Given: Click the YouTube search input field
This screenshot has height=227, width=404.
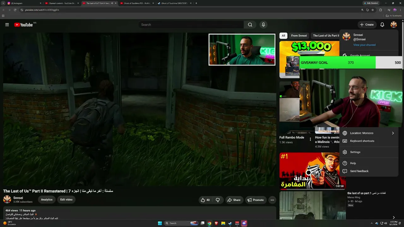Looking at the screenshot, I should coord(191,25).
